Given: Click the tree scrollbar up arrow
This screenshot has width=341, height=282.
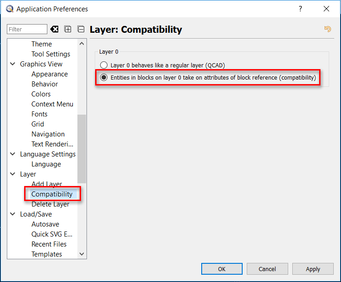Looking at the screenshot, I should click(x=82, y=44).
